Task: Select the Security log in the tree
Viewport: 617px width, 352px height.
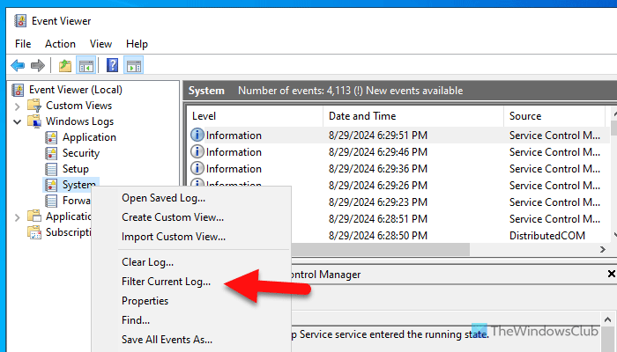Action: [80, 153]
